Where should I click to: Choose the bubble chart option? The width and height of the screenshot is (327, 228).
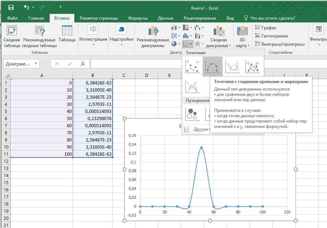click(x=192, y=114)
